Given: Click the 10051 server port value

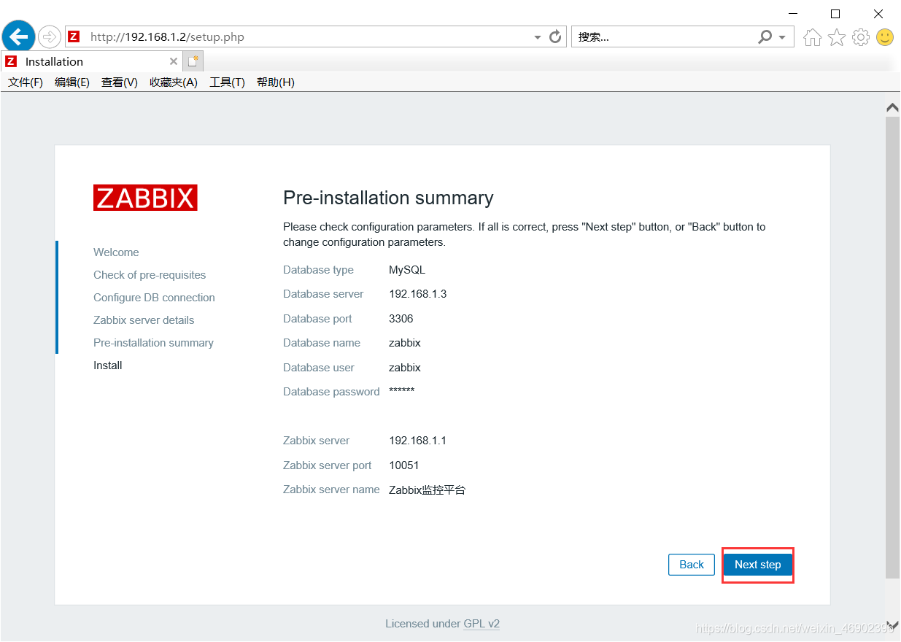Looking at the screenshot, I should [x=404, y=465].
